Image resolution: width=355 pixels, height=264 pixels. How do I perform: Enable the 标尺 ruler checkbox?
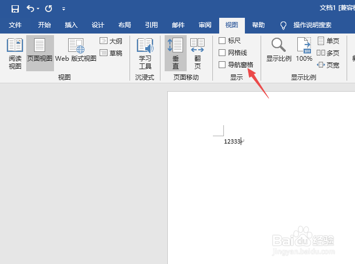(222, 41)
